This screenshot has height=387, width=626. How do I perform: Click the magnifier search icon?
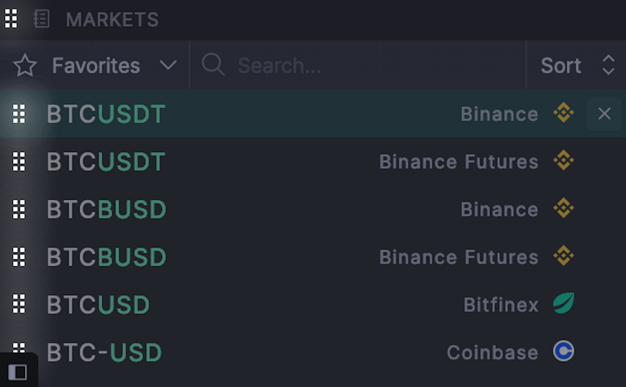(x=213, y=65)
